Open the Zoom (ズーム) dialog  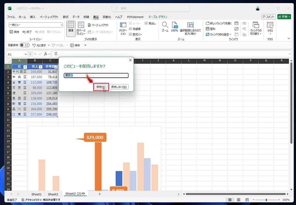pyautogui.click(x=165, y=27)
